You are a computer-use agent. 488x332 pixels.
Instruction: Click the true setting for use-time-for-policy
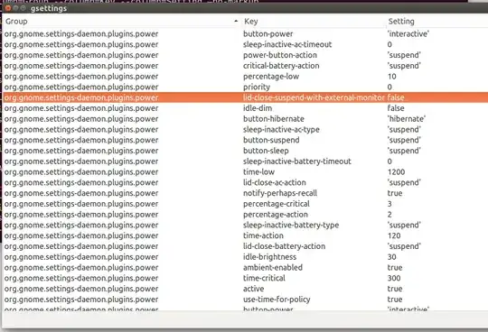[x=395, y=300]
